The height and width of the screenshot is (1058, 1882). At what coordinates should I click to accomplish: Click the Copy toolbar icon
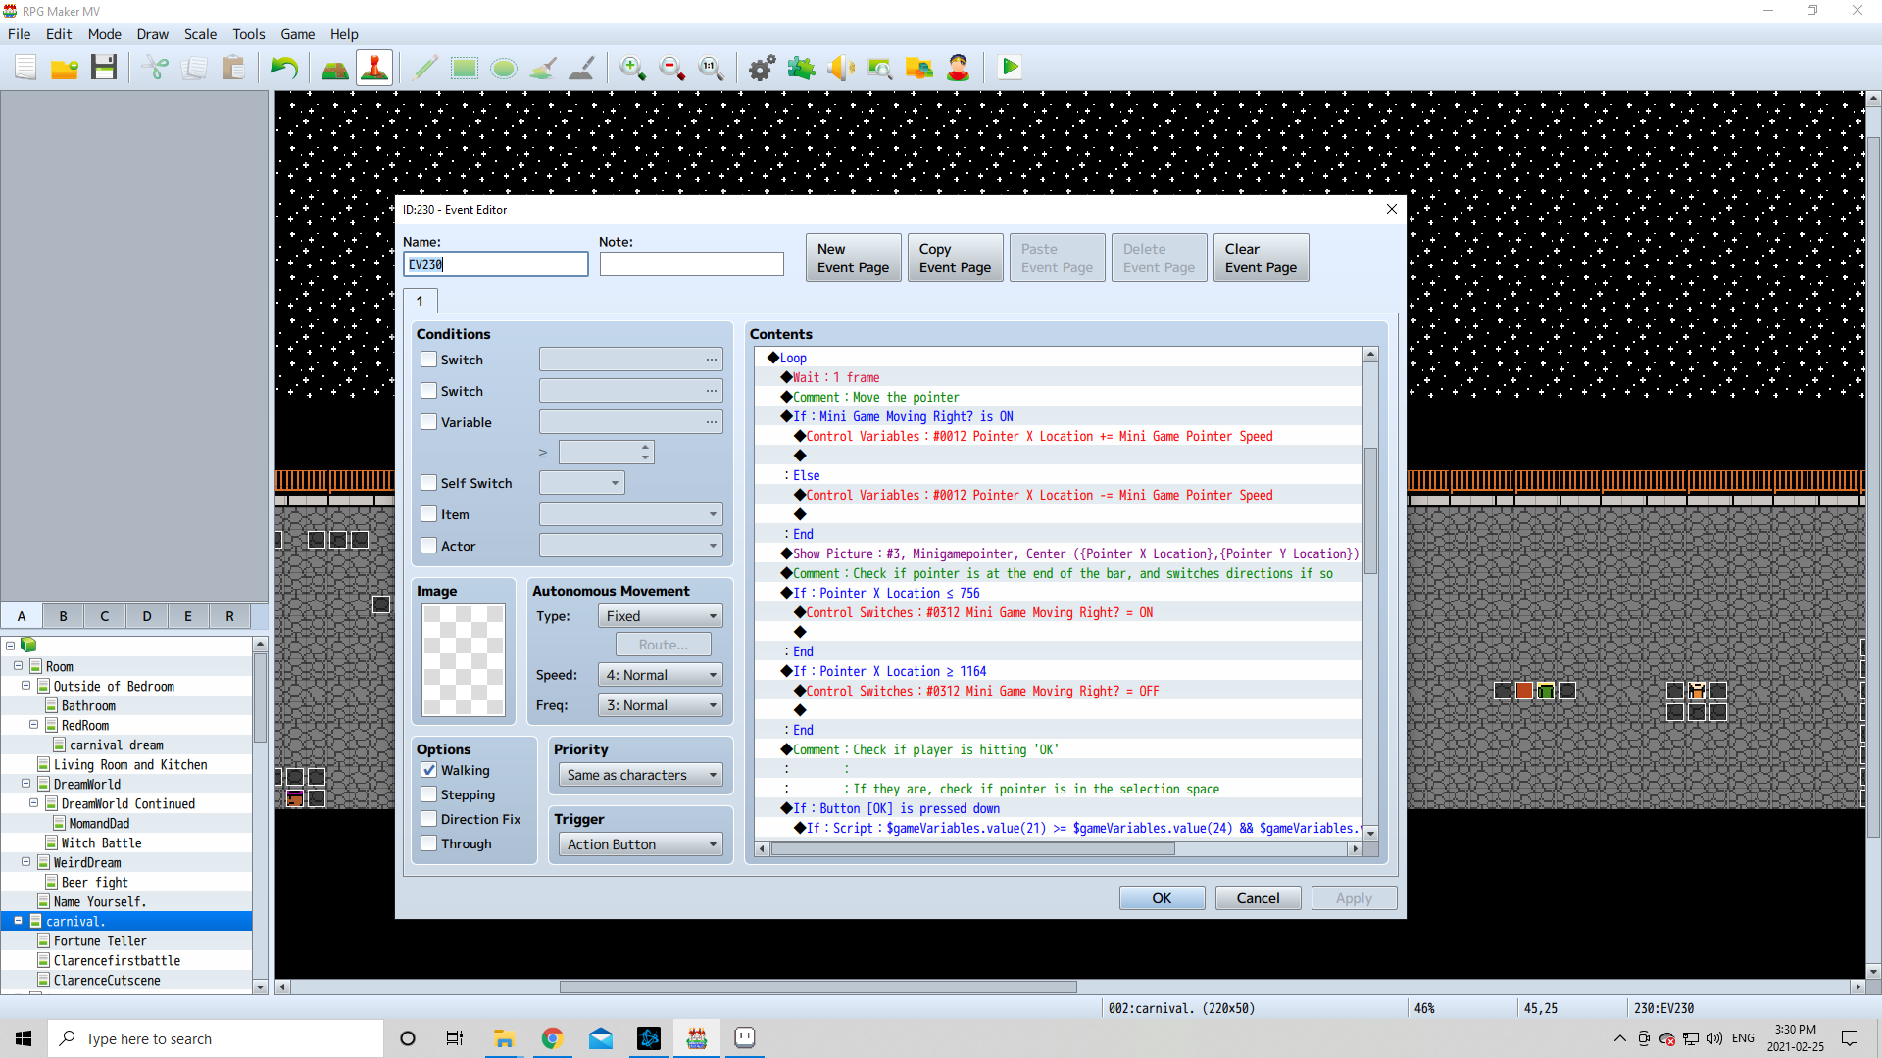(x=194, y=68)
